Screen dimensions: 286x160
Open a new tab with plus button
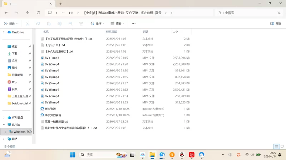[x=60, y=4]
